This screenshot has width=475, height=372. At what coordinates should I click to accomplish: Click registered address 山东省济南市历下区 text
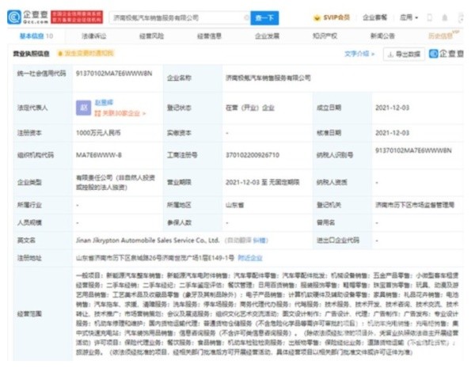coord(155,258)
